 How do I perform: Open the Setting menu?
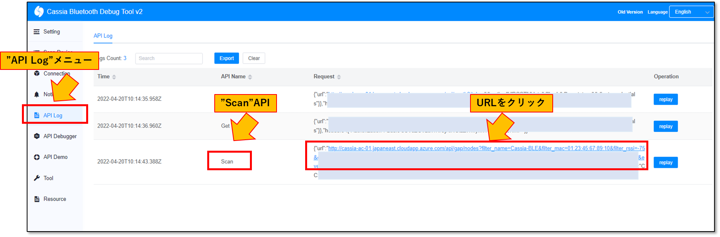click(52, 32)
